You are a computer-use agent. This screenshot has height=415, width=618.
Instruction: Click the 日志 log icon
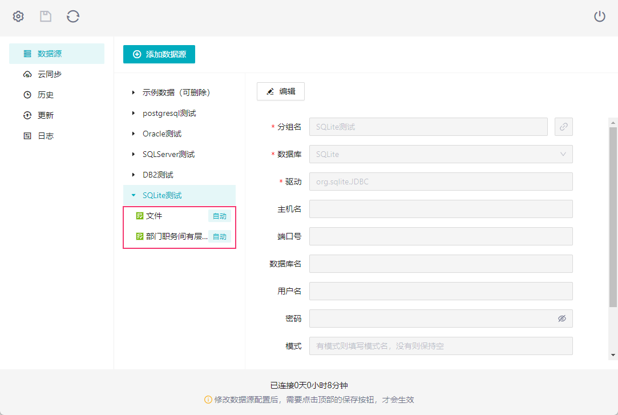(x=27, y=136)
